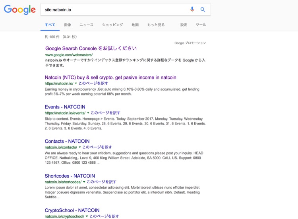Expand dropdown arrow next to https://natcoin.io/
298x219 pixels.
click(76, 83)
